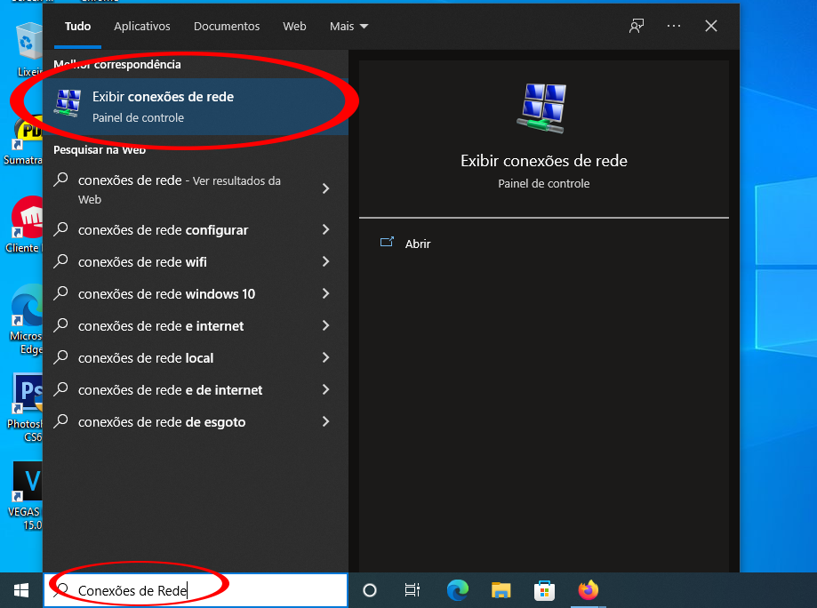Switch to the Aplicativos tab
The width and height of the screenshot is (817, 608).
pos(141,27)
